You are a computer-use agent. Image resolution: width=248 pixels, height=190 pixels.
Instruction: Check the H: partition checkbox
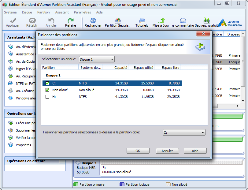pyautogui.click(x=47, y=97)
